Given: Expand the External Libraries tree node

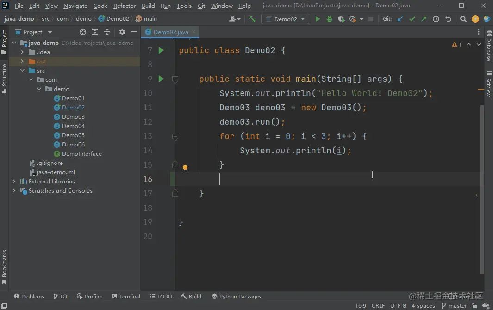Looking at the screenshot, I should [x=14, y=182].
